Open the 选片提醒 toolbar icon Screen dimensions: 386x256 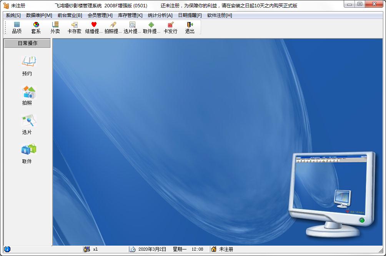click(x=132, y=28)
